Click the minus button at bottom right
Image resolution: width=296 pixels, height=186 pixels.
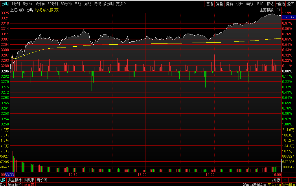pyautogui.click(x=292, y=180)
